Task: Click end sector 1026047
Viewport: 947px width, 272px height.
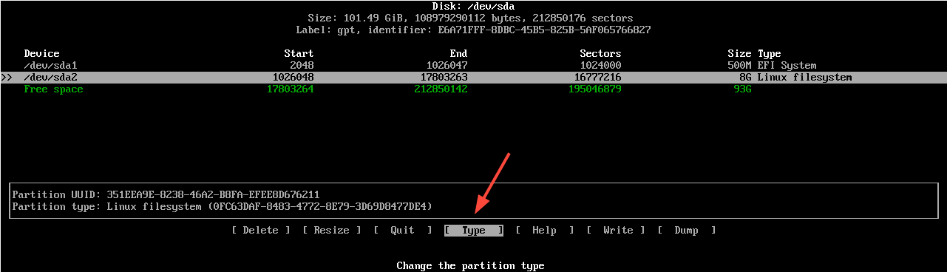Action: tap(447, 66)
